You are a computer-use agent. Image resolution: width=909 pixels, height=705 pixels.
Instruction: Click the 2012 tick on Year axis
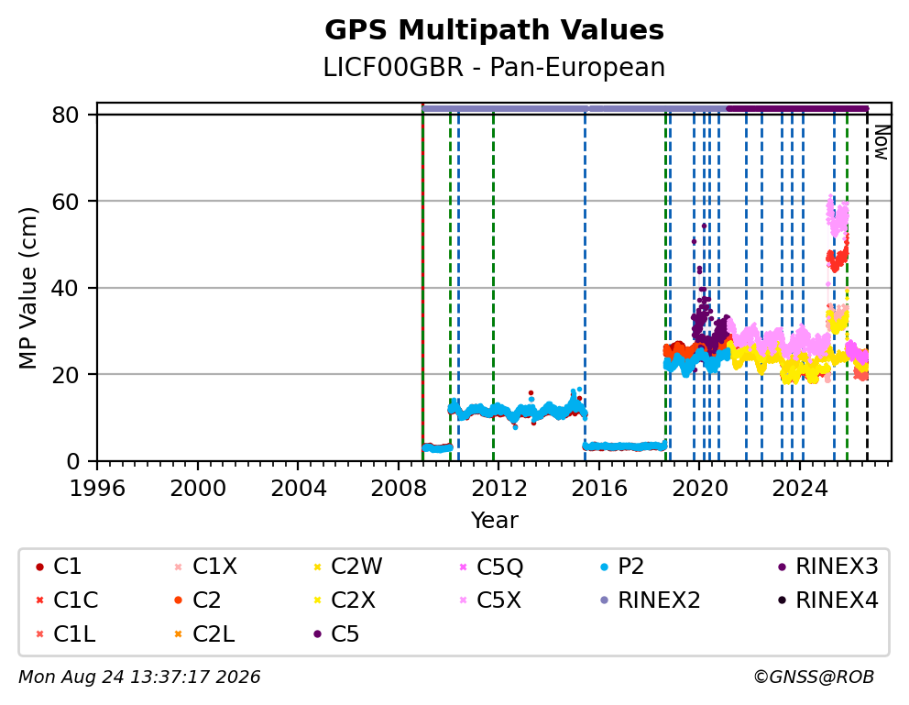point(498,489)
